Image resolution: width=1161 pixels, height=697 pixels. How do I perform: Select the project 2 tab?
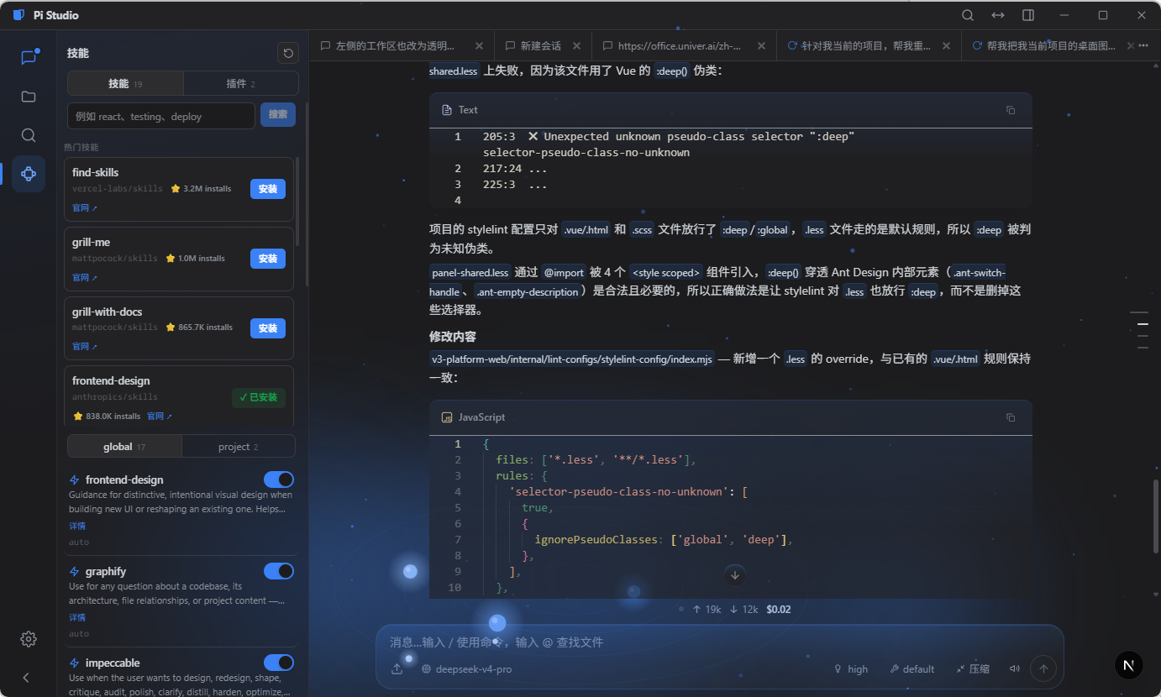(239, 447)
